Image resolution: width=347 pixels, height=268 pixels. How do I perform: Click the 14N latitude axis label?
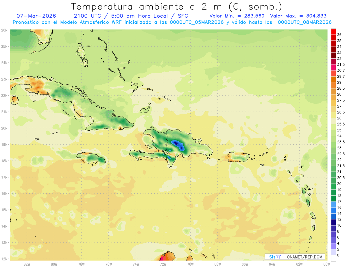pos(4,226)
